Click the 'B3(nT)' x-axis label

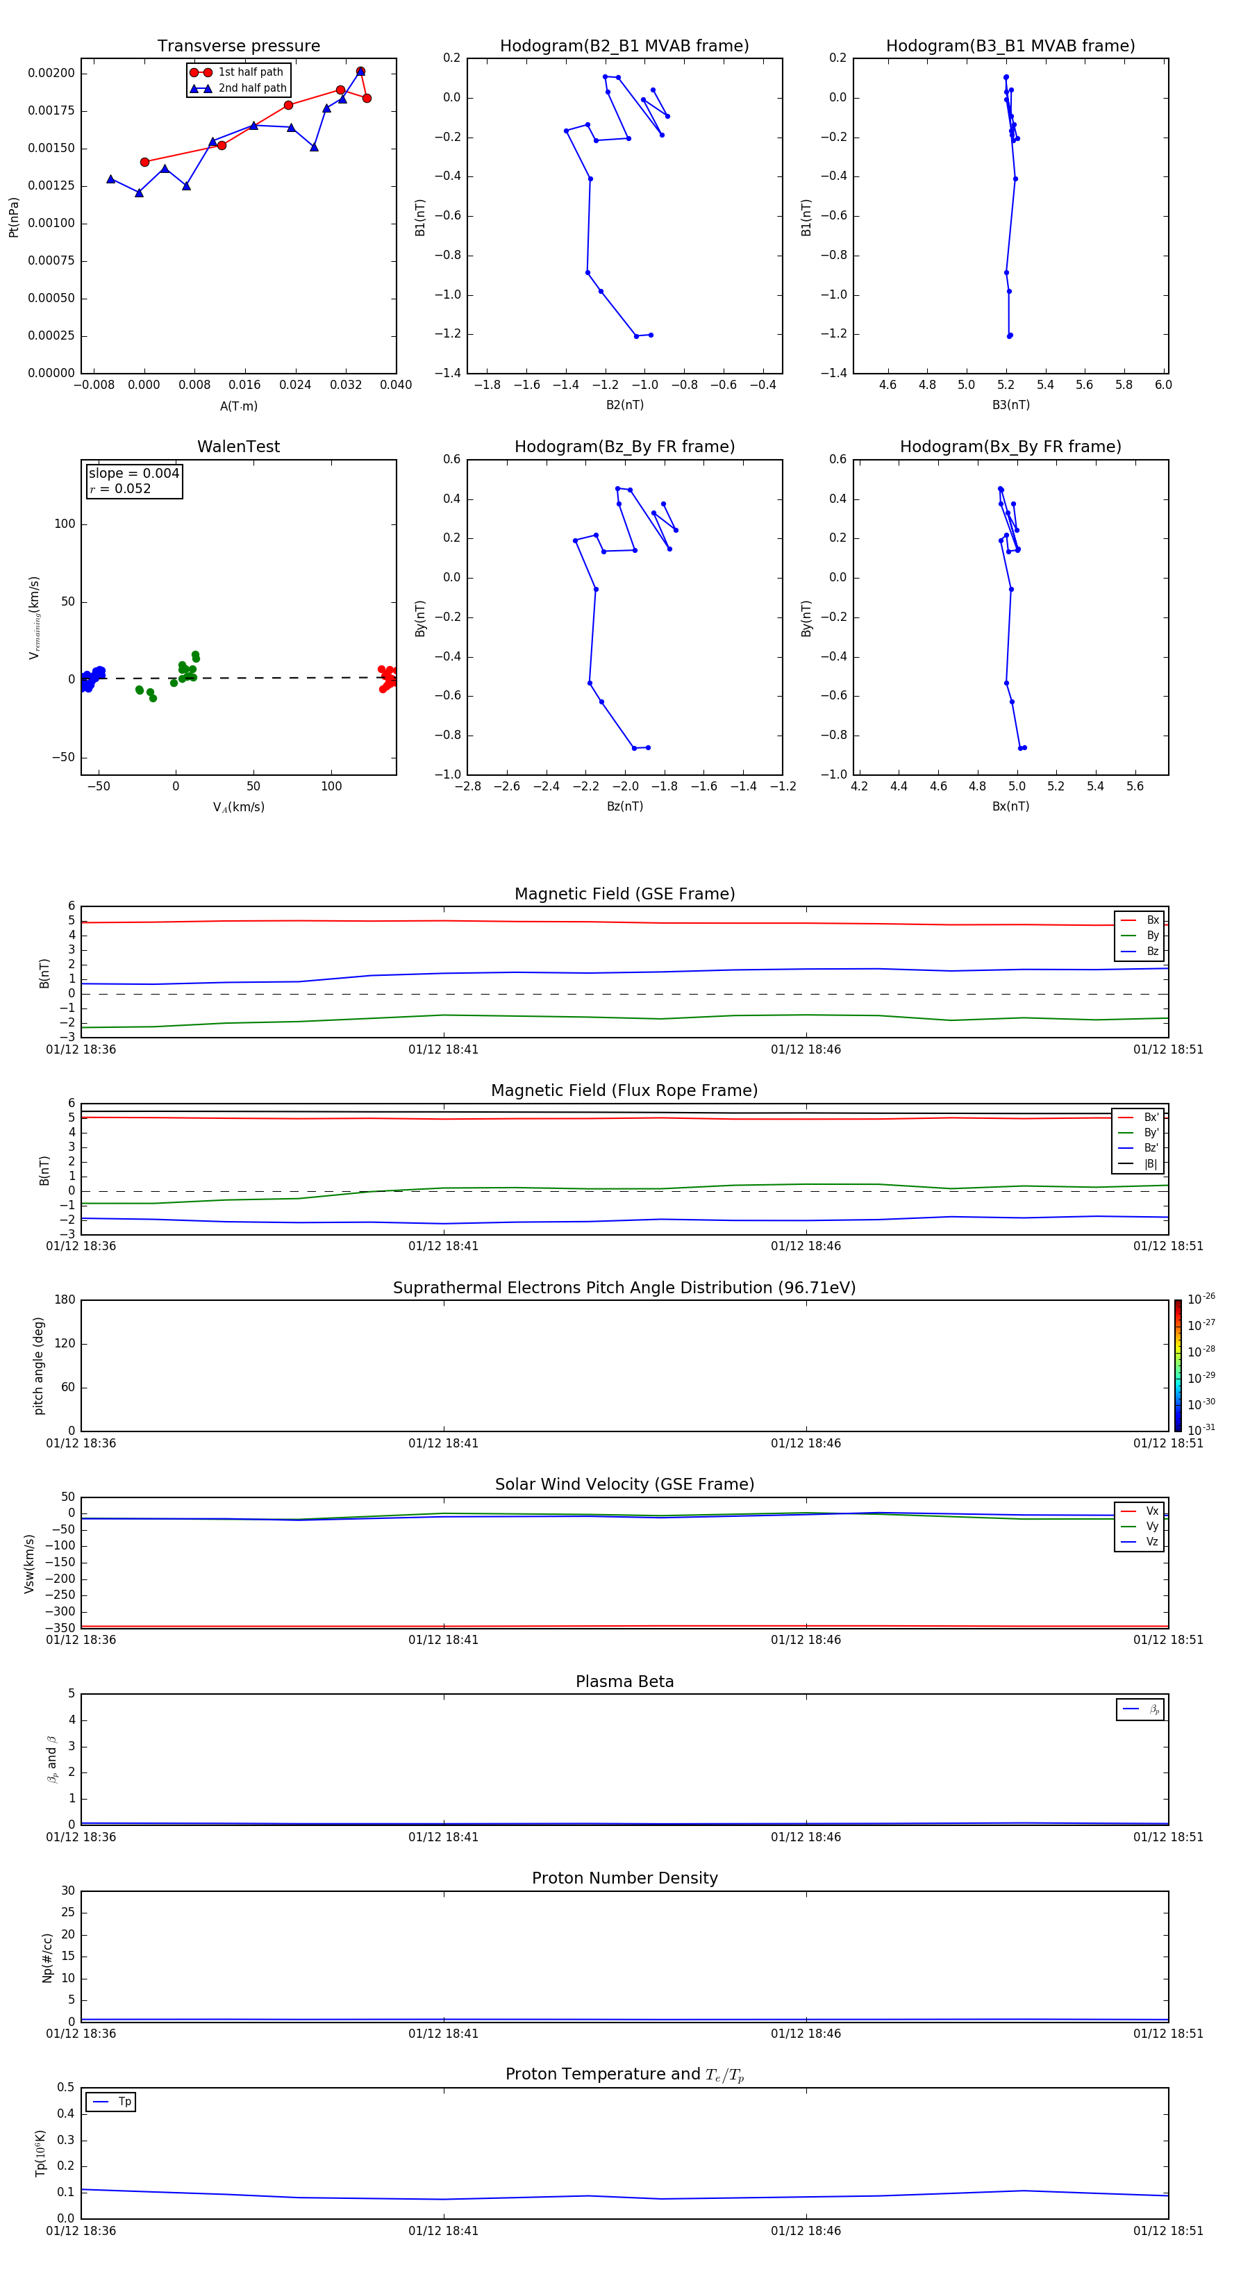tap(1010, 405)
